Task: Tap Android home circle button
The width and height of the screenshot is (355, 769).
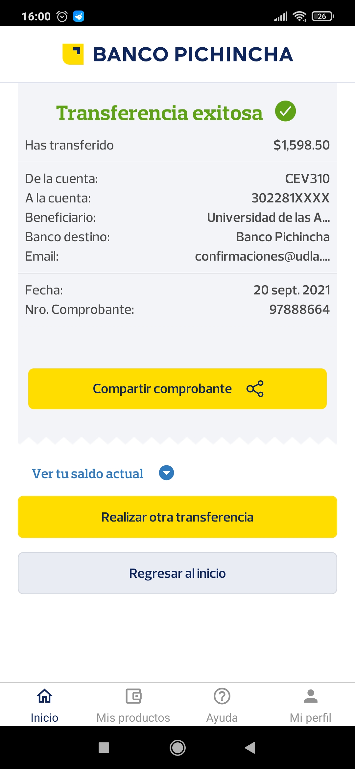Action: [x=177, y=748]
